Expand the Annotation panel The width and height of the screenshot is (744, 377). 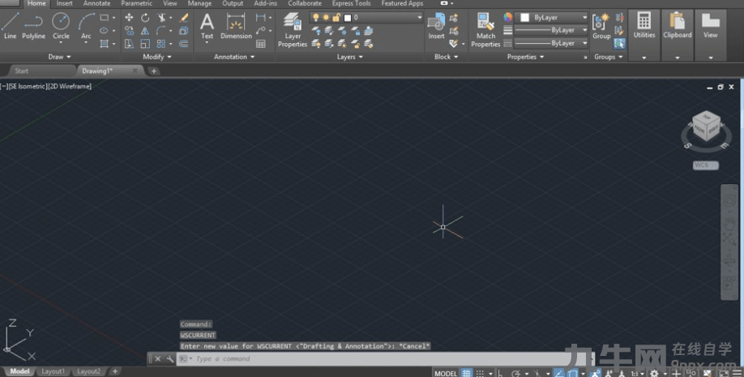point(234,57)
